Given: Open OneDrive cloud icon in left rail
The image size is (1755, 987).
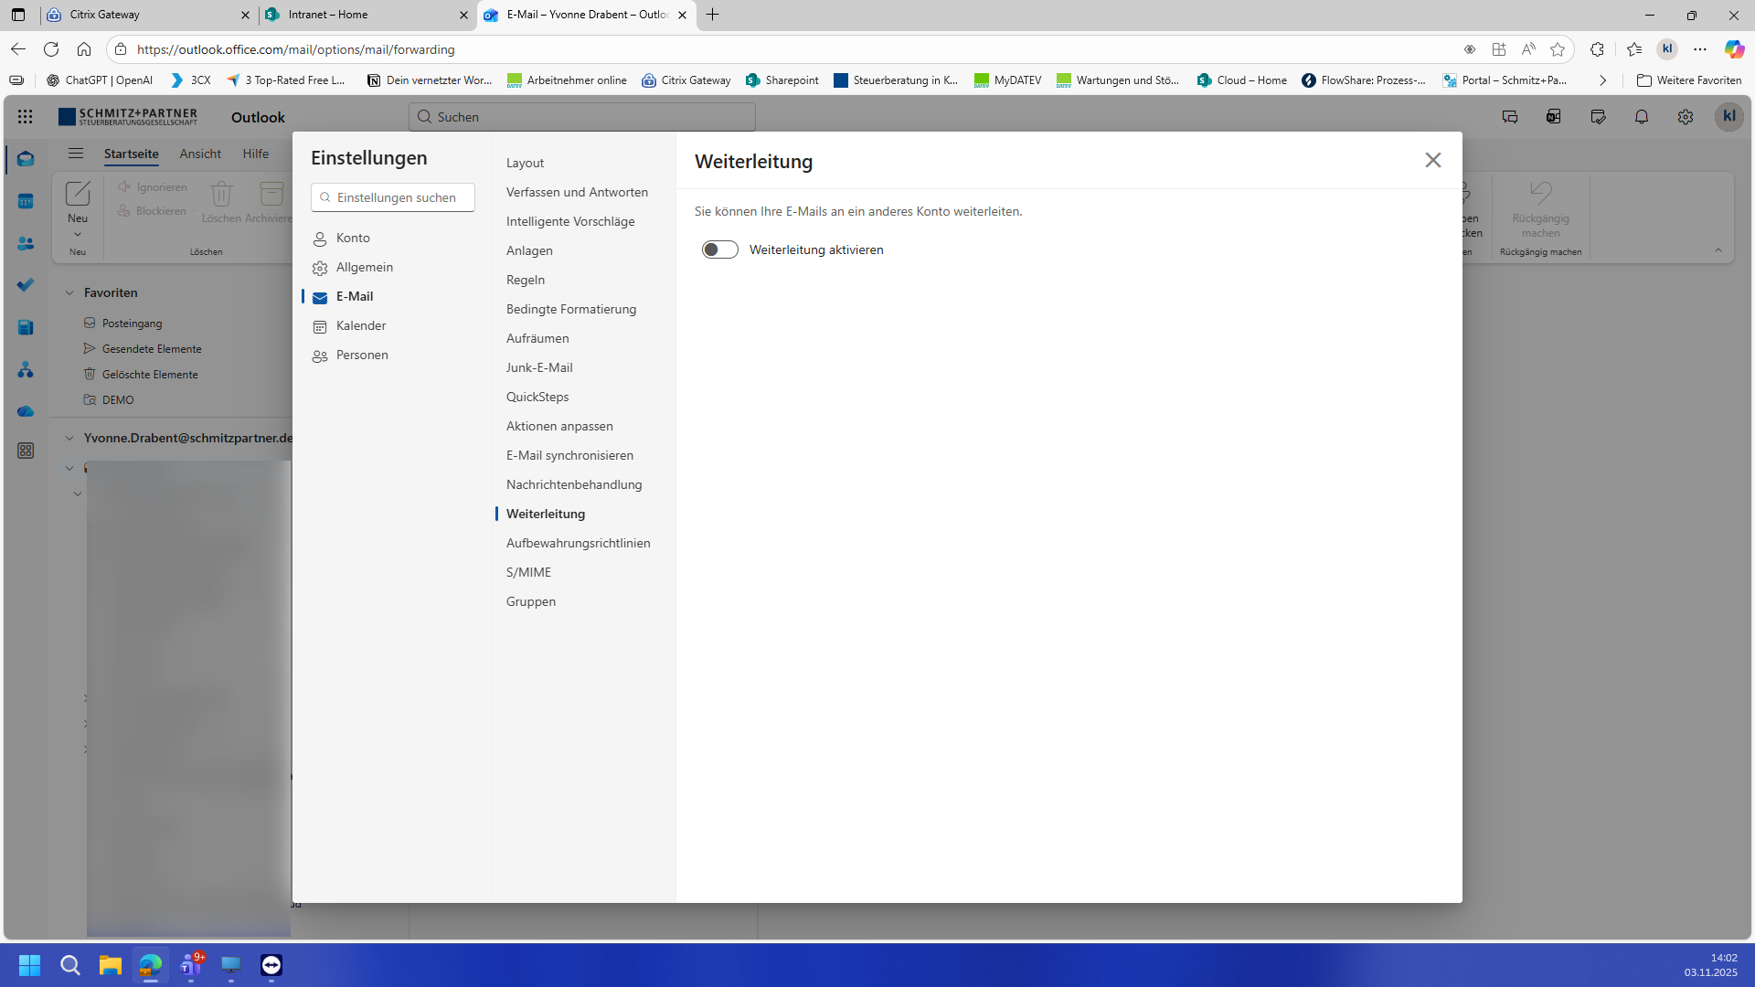Looking at the screenshot, I should point(26,411).
